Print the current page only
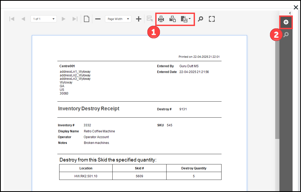 (173, 19)
